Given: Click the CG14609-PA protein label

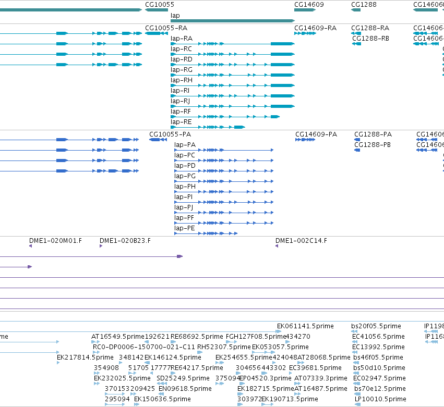Looking at the screenshot, I should [316, 134].
